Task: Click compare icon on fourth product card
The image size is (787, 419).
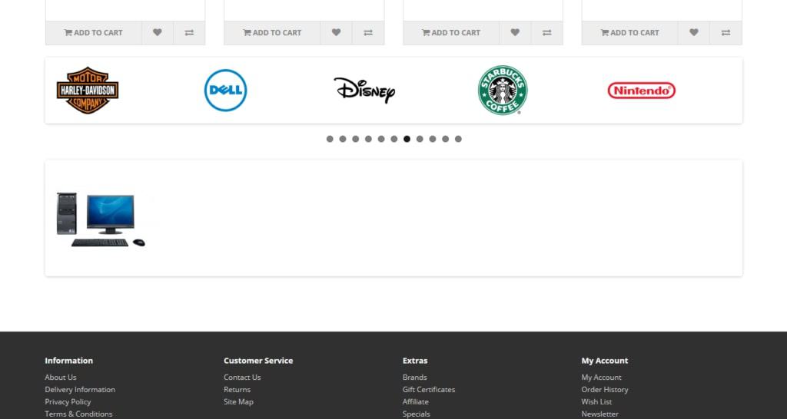Action: (x=726, y=32)
